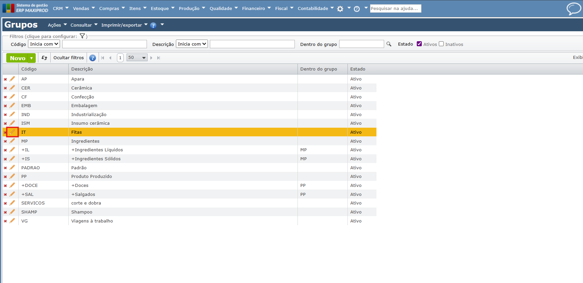583x283 pixels.
Task: Click the magnifier next to Dentro do grupo field
Action: click(389, 44)
